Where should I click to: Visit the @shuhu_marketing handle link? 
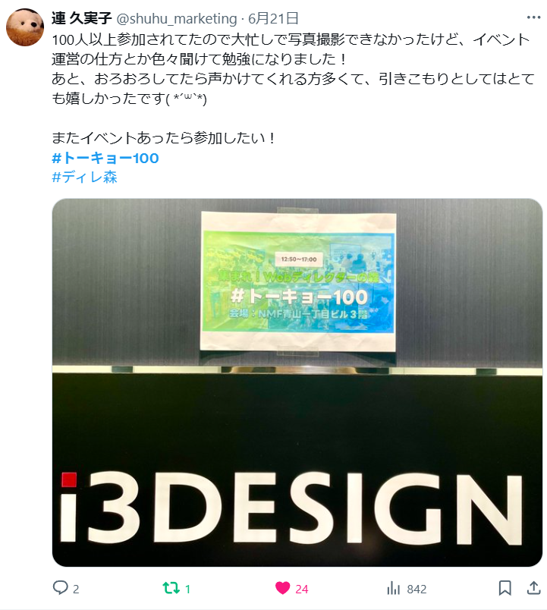point(177,18)
